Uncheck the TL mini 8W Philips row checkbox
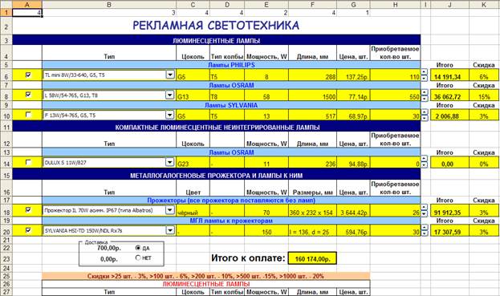Image resolution: width=500 pixels, height=296 pixels. coord(28,75)
